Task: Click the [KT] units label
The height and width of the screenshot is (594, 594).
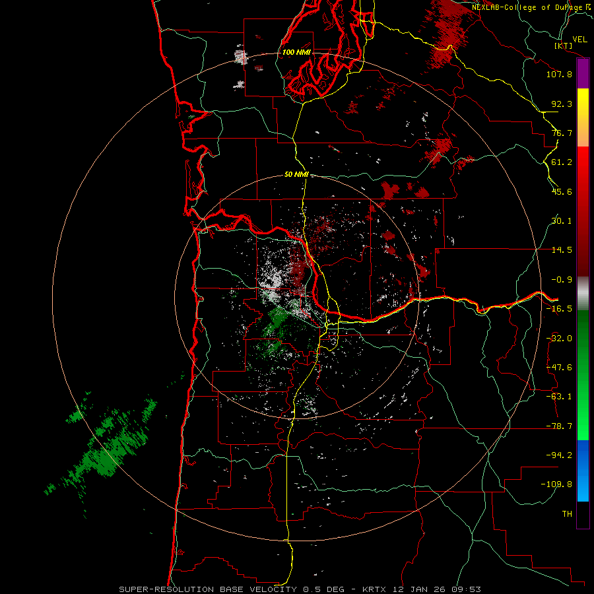Action: point(564,46)
